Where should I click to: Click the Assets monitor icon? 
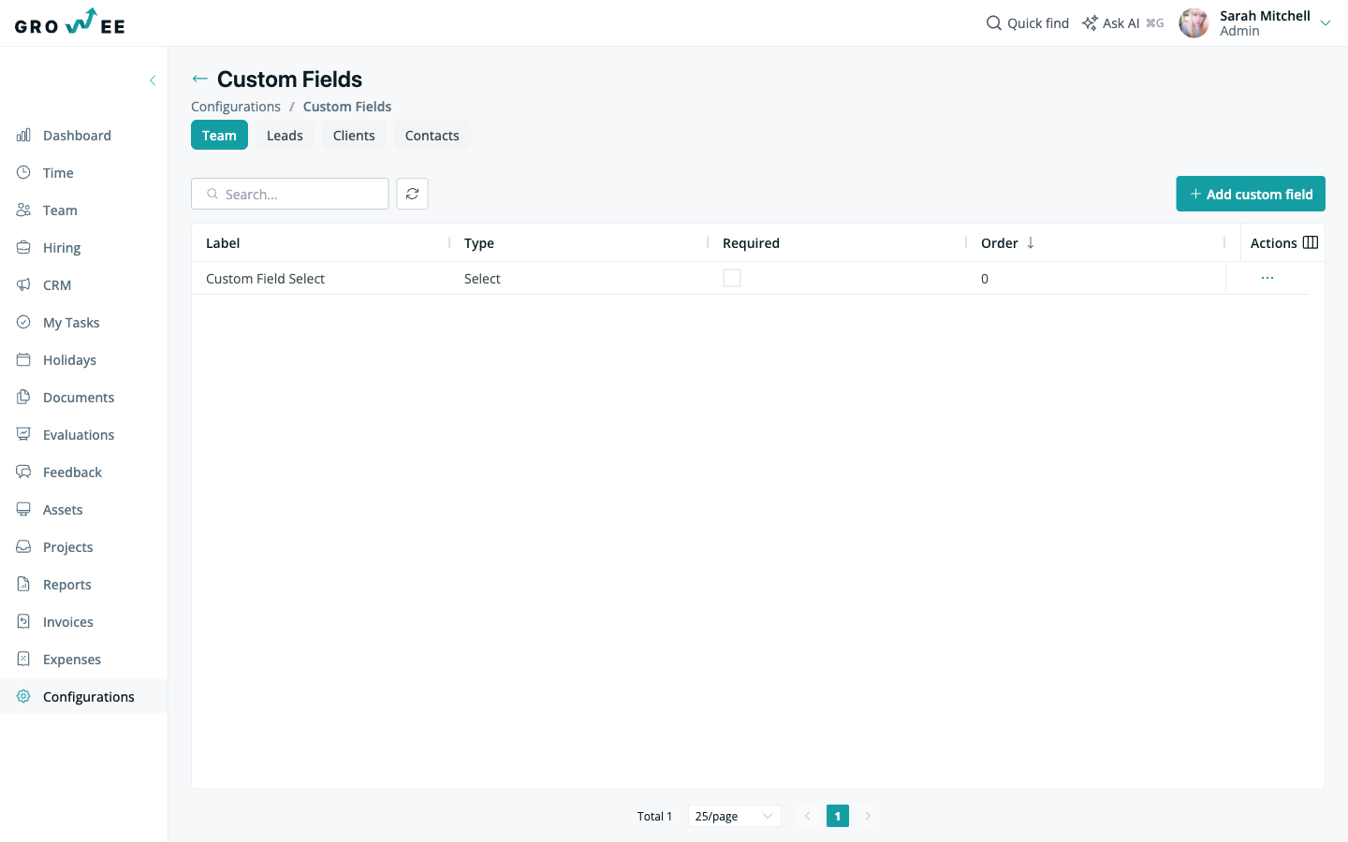[x=23, y=509]
